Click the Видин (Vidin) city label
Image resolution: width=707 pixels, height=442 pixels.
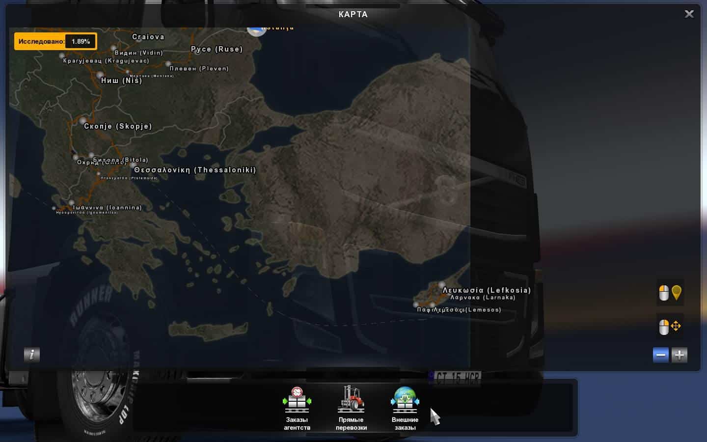[138, 53]
